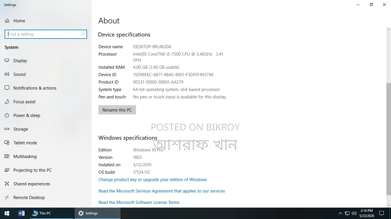
Task: Open network status tray icon
Action: [347, 213]
